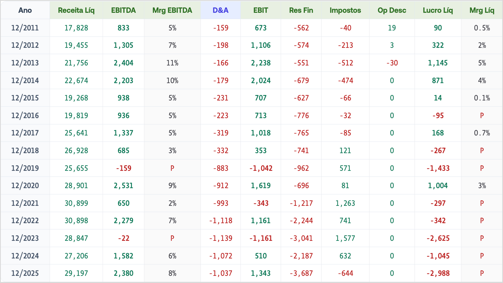Select Receita Líq value 30,899
The image size is (503, 283).
coord(76,203)
